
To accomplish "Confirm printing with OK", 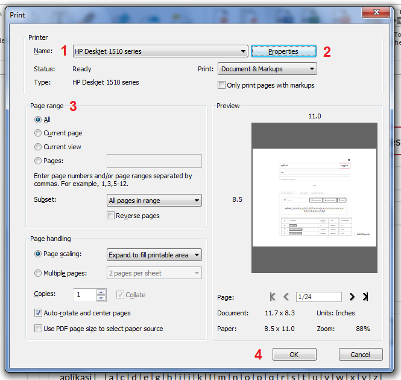I will click(x=294, y=355).
